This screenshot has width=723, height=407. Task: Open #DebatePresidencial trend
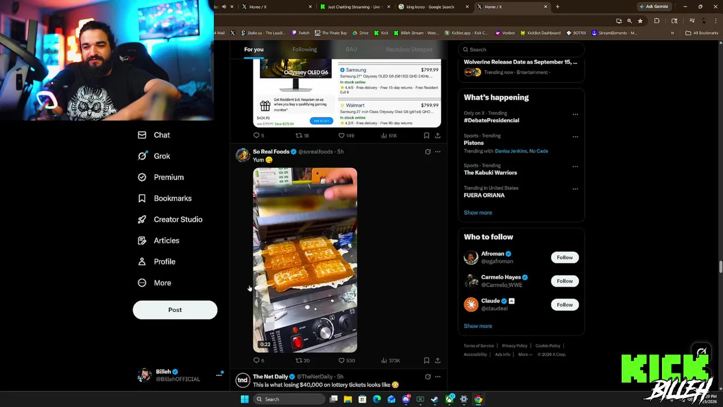[491, 120]
